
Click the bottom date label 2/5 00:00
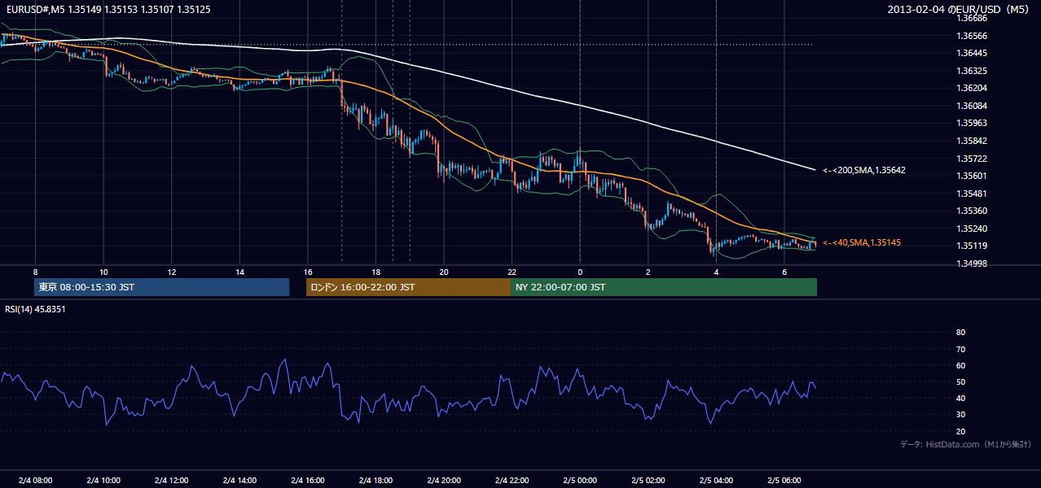(x=579, y=481)
